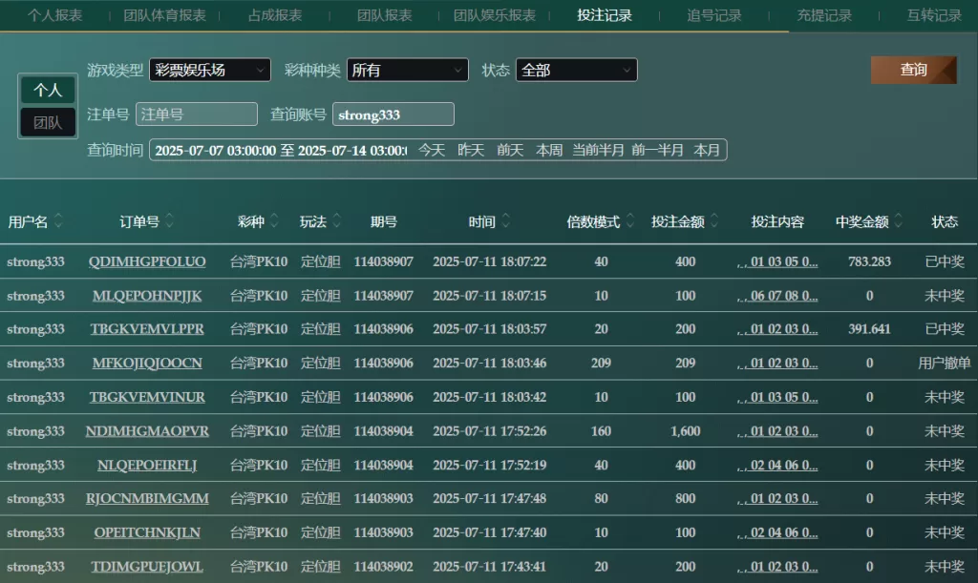View bet content for order NLQEPOEIRFLJ

click(777, 466)
